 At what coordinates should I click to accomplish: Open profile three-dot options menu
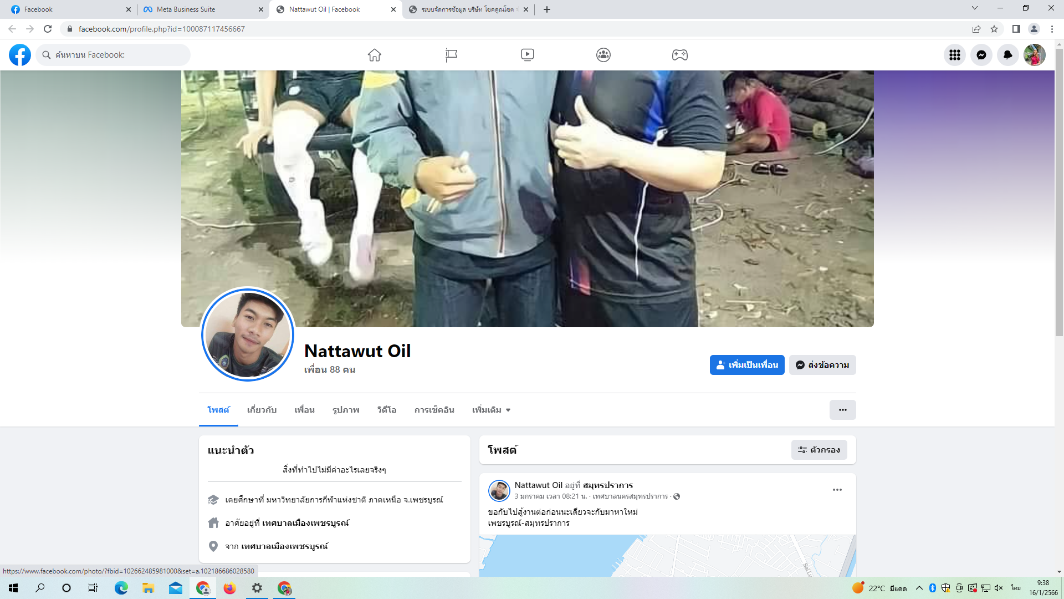pos(842,410)
